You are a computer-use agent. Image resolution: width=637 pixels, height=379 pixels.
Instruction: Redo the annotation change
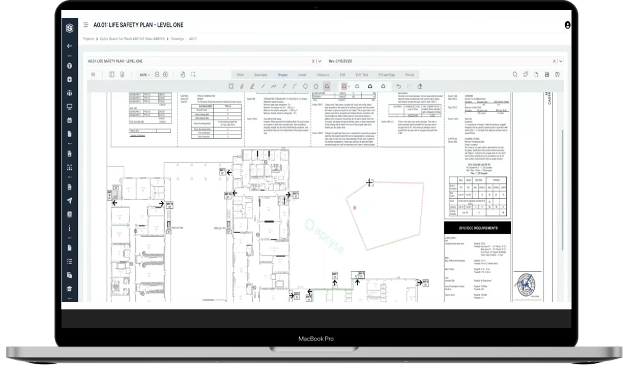tap(409, 86)
